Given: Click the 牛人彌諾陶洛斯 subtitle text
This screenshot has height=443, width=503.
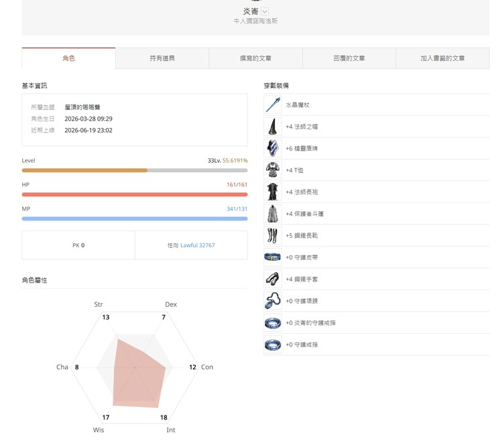Looking at the screenshot, I should [256, 21].
